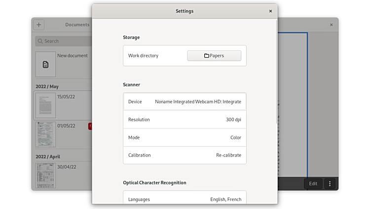Screen dimensions: 371x209
Task: Click the red label badge on 01/05/22
Action: click(90, 126)
